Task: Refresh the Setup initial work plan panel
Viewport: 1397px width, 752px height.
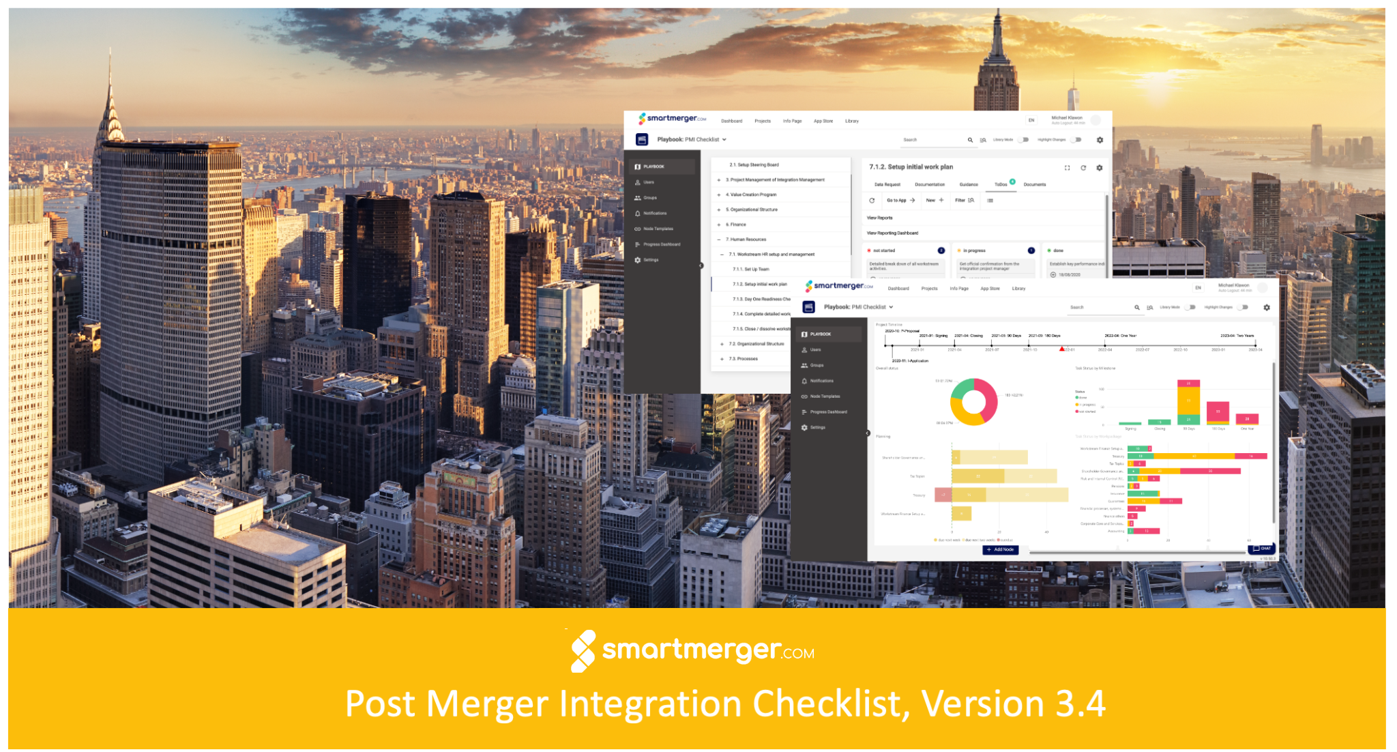Action: (x=1083, y=167)
